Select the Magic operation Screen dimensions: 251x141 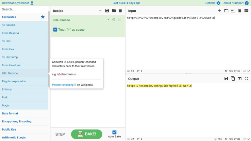click(x=24, y=105)
